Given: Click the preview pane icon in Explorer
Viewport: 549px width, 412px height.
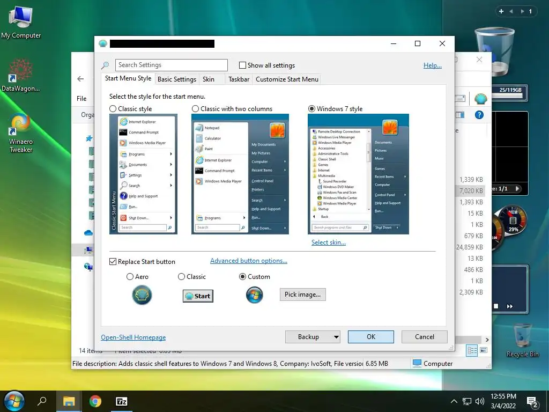Looking at the screenshot, I should [459, 115].
